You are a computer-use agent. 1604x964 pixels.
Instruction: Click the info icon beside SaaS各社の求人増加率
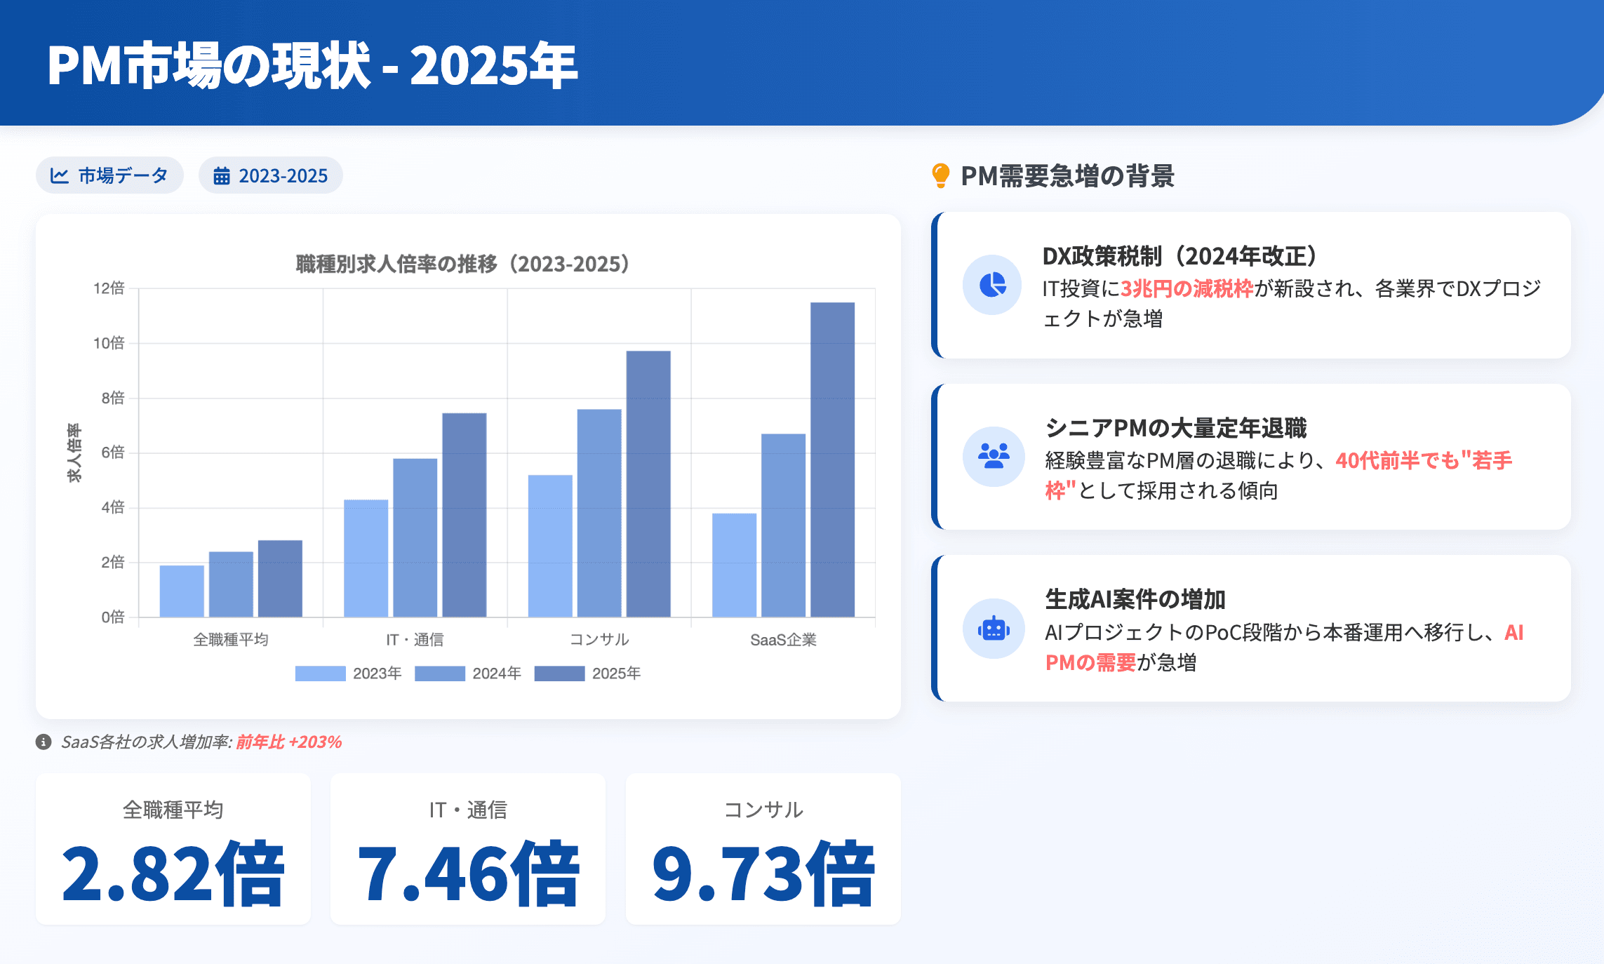coord(44,741)
